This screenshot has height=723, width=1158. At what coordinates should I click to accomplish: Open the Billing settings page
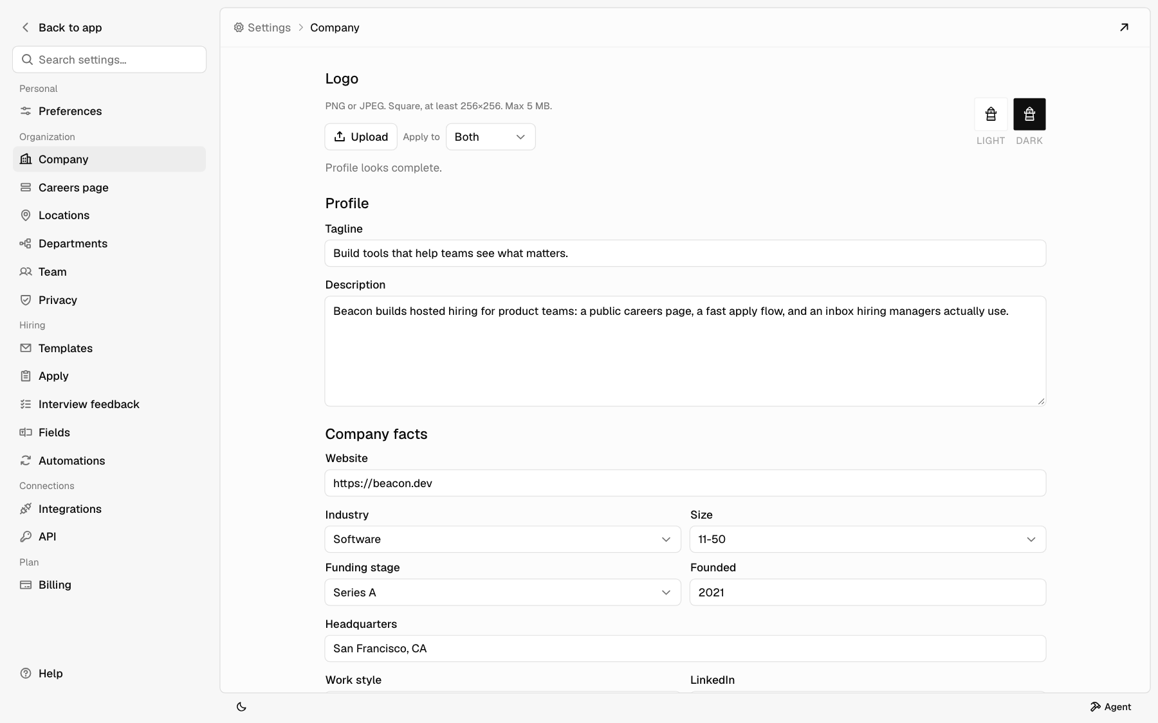pos(109,585)
